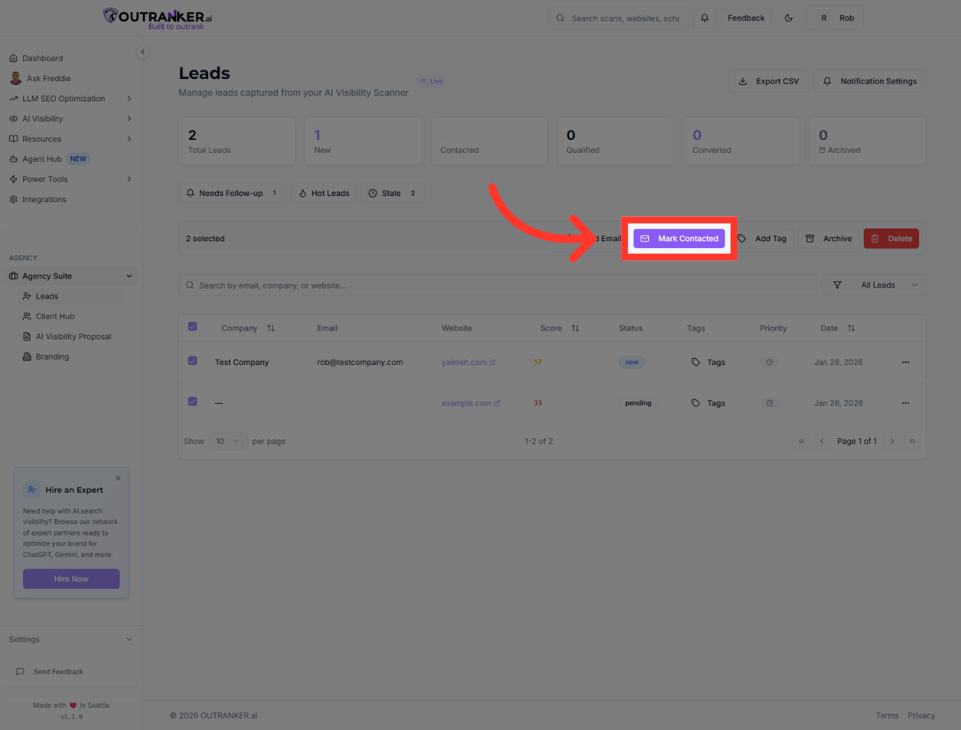The width and height of the screenshot is (961, 730).
Task: Click the priority clock icon for example.com
Action: click(x=769, y=404)
